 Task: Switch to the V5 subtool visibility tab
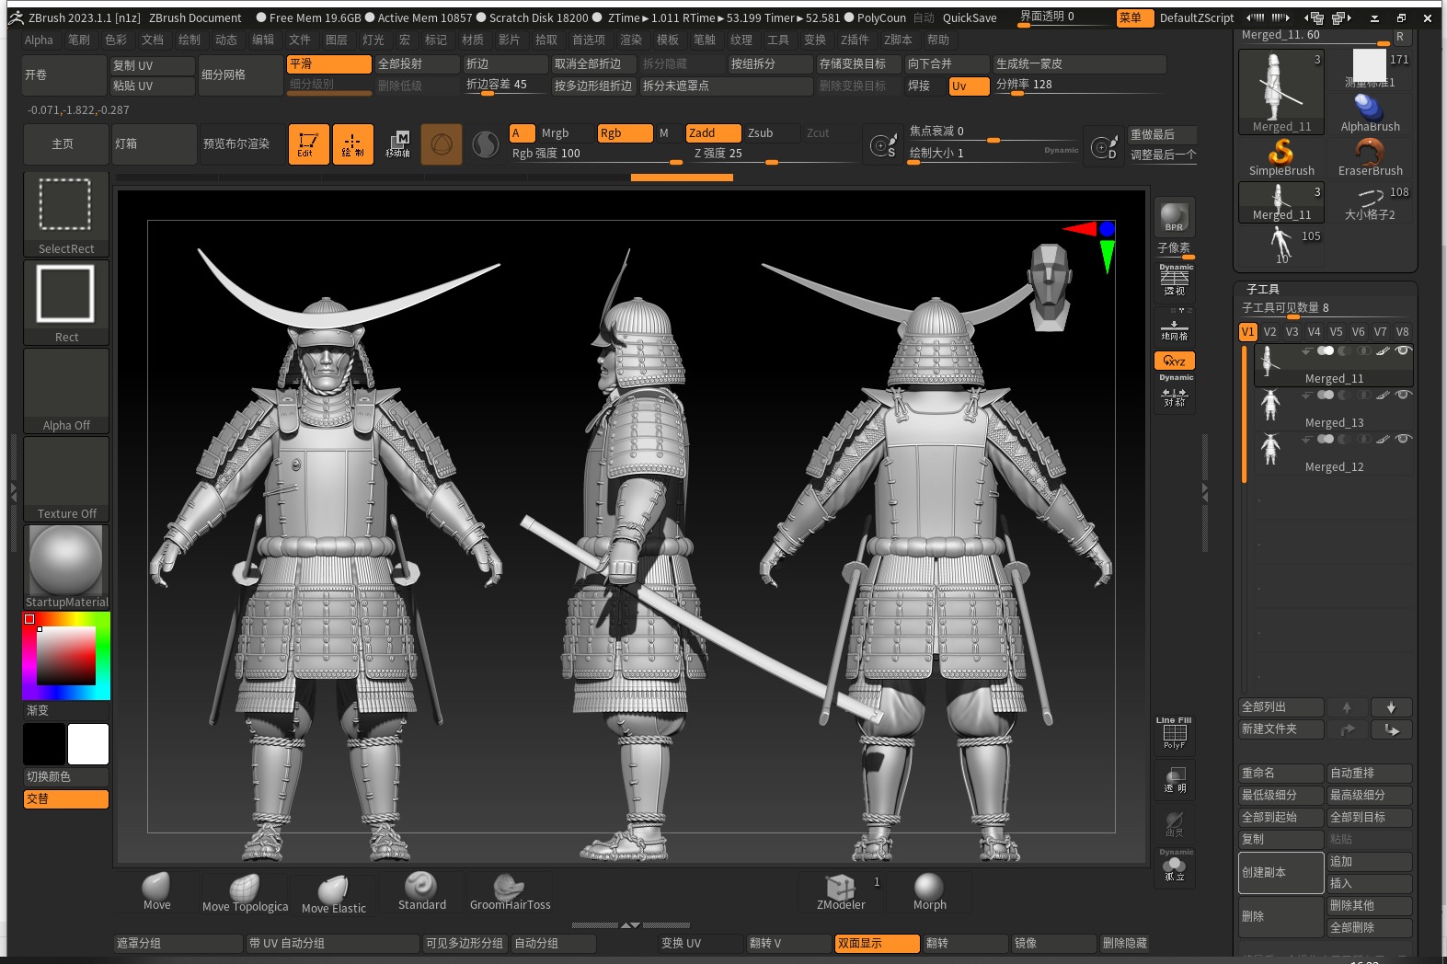[x=1336, y=332]
